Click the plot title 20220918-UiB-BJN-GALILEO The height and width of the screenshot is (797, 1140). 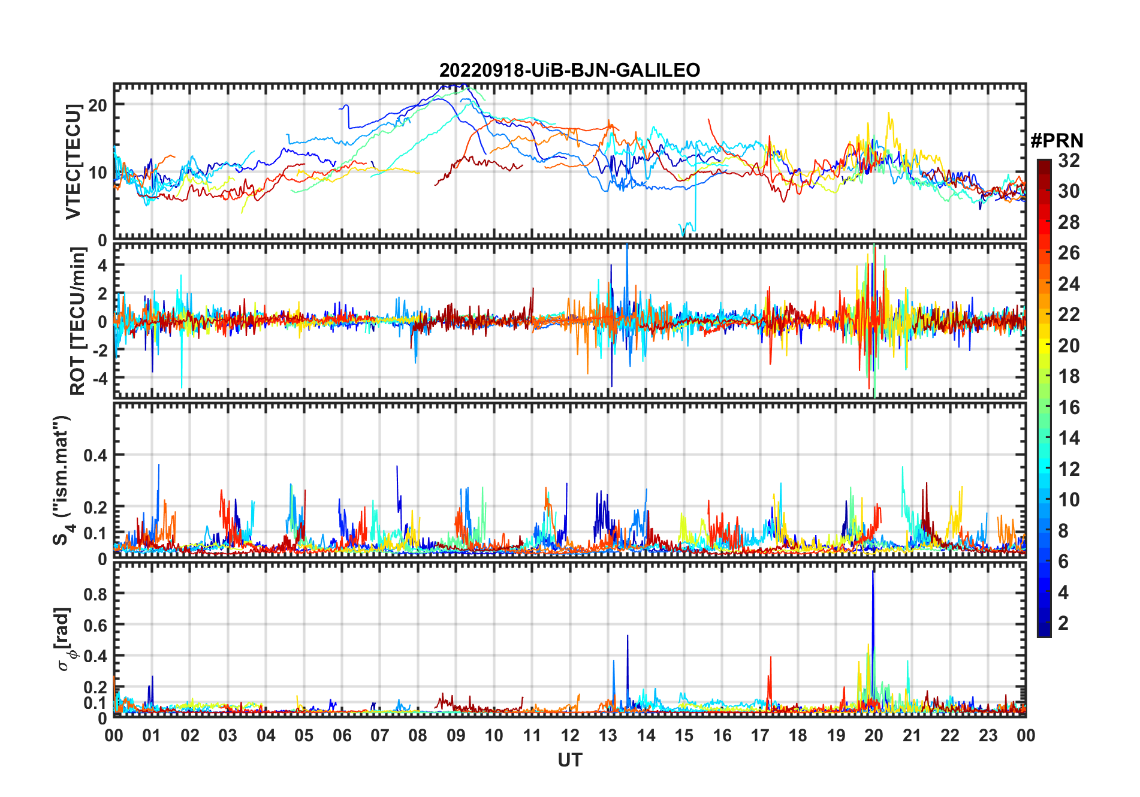[569, 70]
